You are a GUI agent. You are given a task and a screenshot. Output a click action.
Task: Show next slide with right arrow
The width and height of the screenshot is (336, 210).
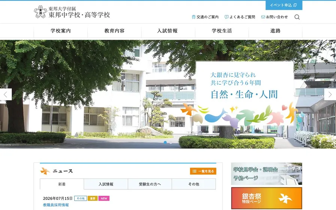(x=330, y=94)
